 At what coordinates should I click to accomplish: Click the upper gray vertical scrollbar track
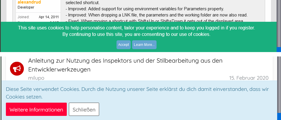tap(279, 23)
